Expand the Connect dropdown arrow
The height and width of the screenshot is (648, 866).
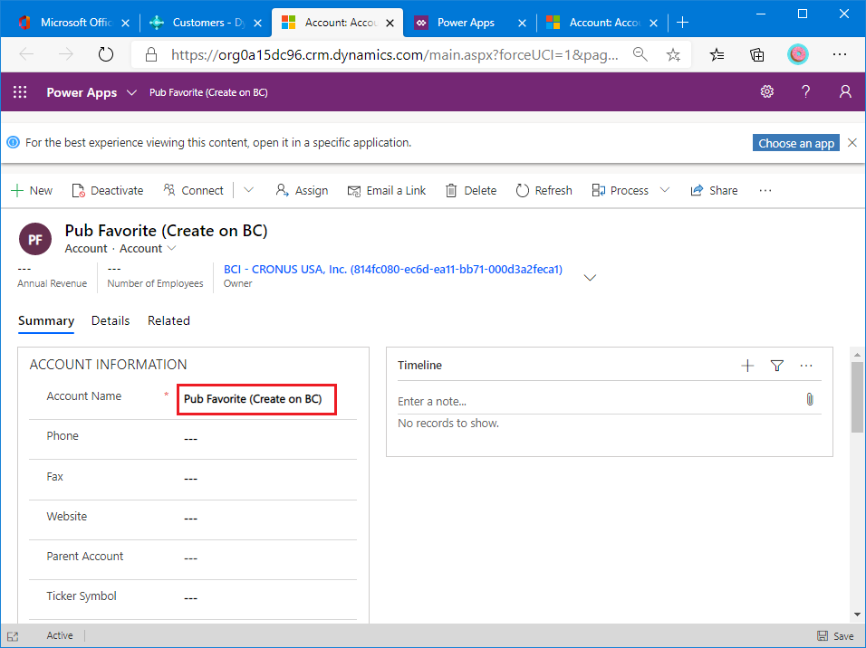point(248,190)
